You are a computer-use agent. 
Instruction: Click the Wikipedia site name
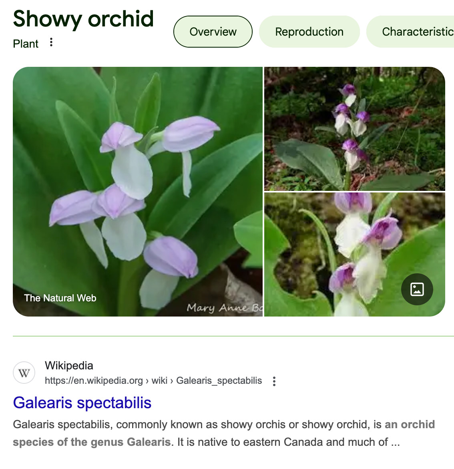[x=69, y=365]
